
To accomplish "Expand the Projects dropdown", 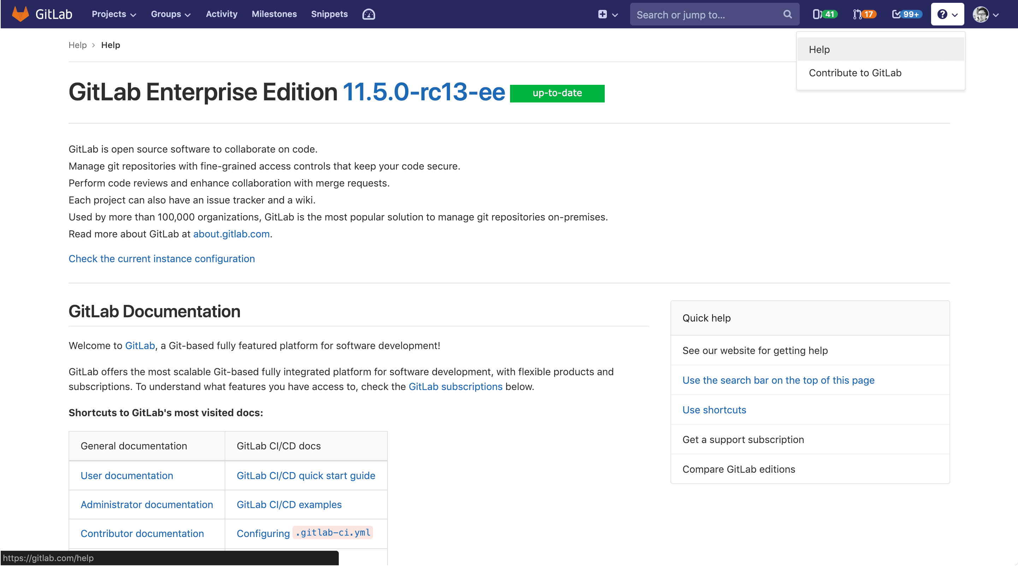I will (114, 14).
